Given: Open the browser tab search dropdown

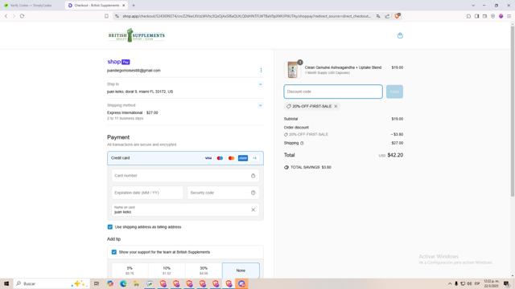Looking at the screenshot, I should point(473,6).
